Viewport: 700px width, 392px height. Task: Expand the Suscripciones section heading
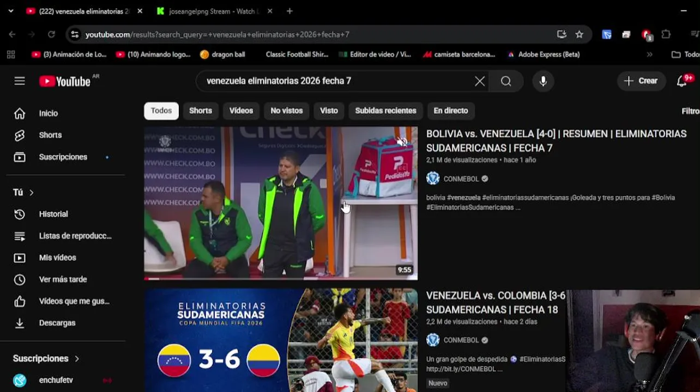click(x=46, y=358)
